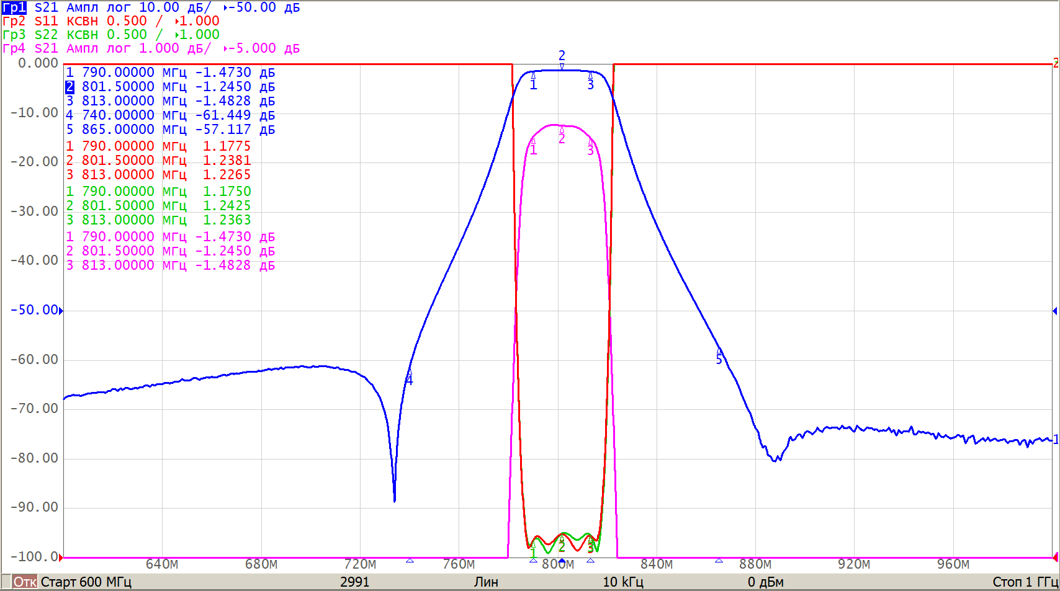Select the S22 parameter in Гр3 row
Screen dimensions: 1060x591
(46, 35)
